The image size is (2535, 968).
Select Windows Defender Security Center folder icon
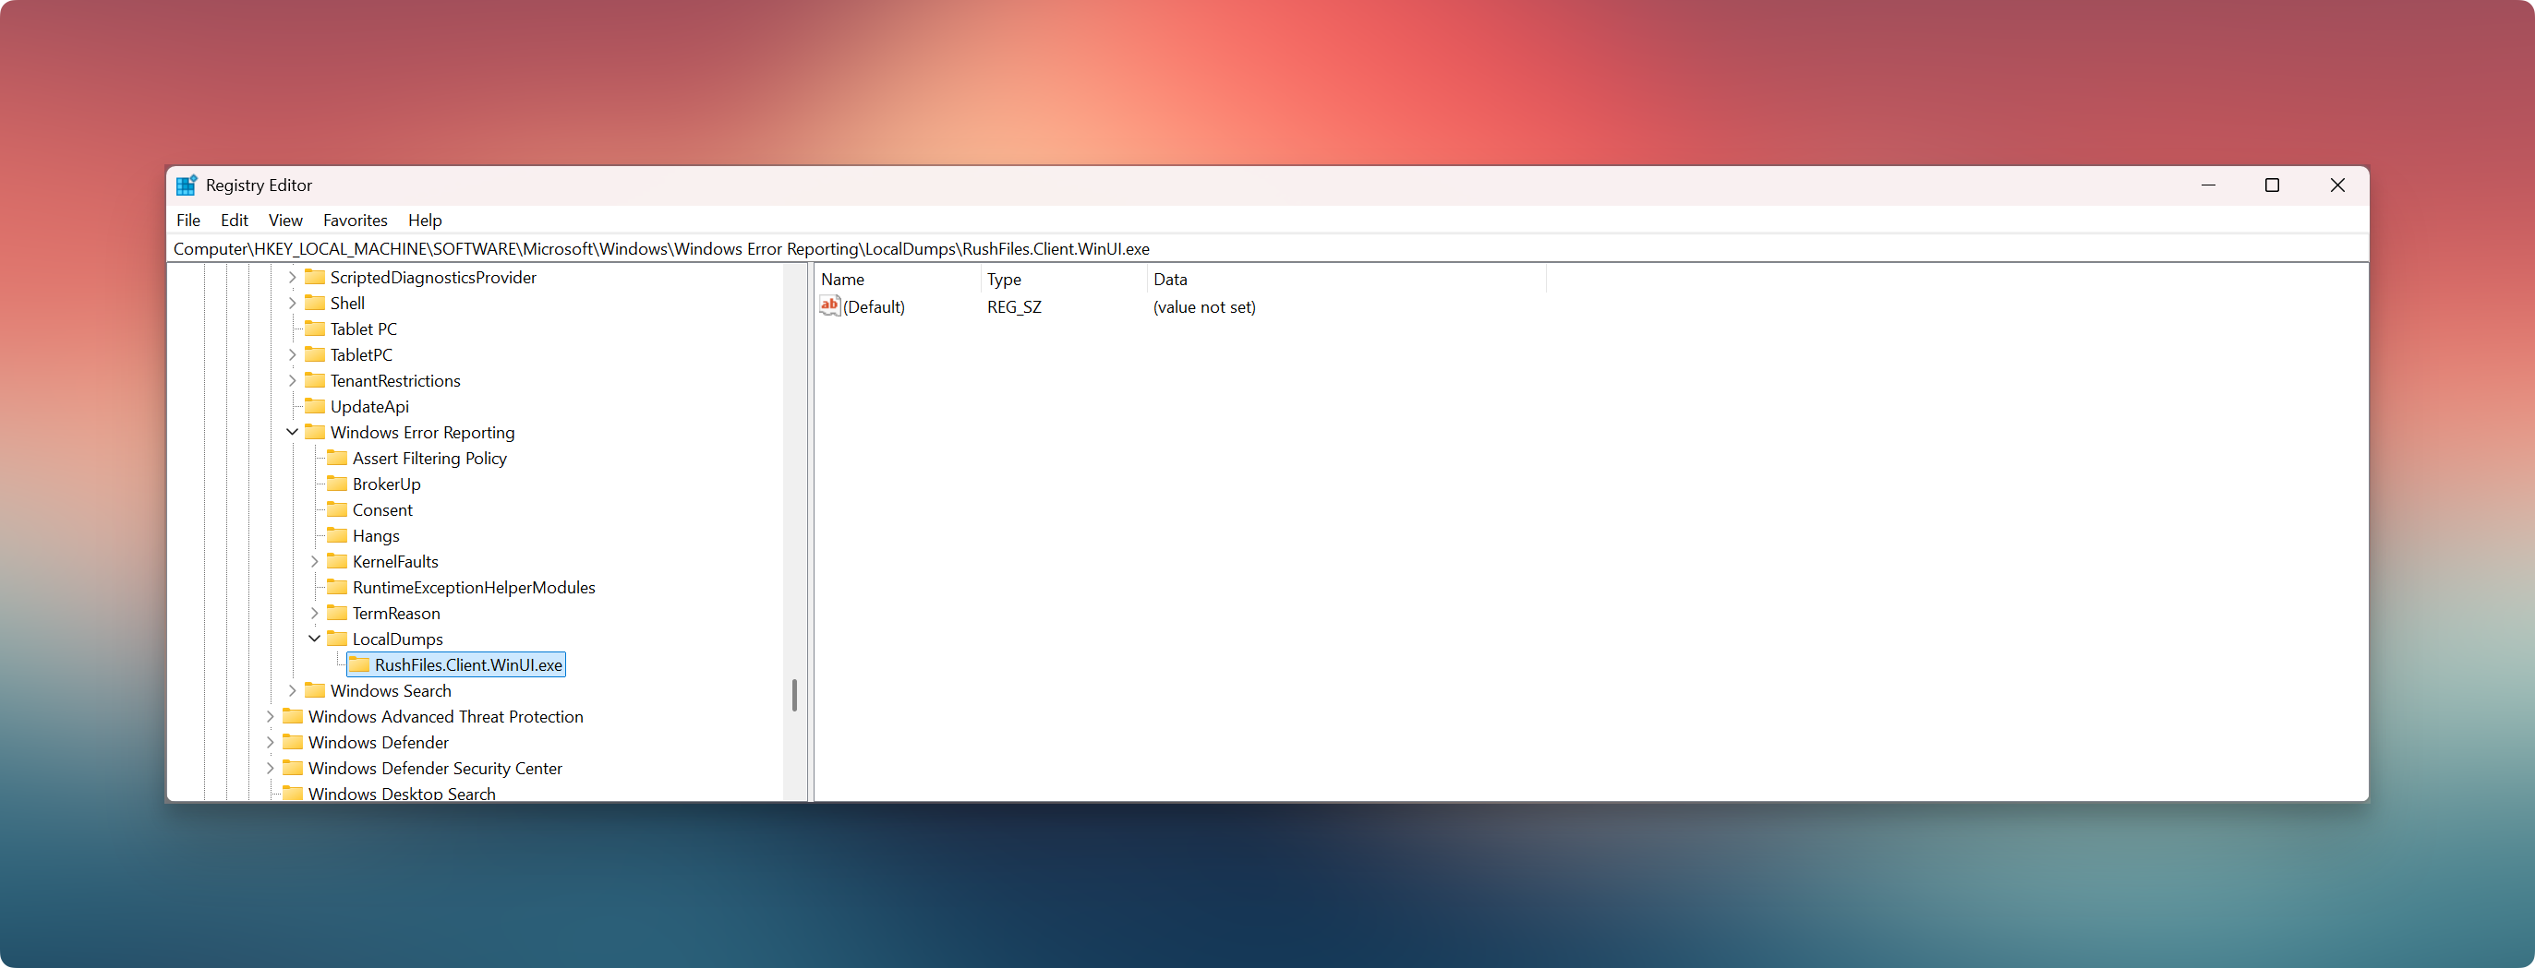(x=294, y=768)
